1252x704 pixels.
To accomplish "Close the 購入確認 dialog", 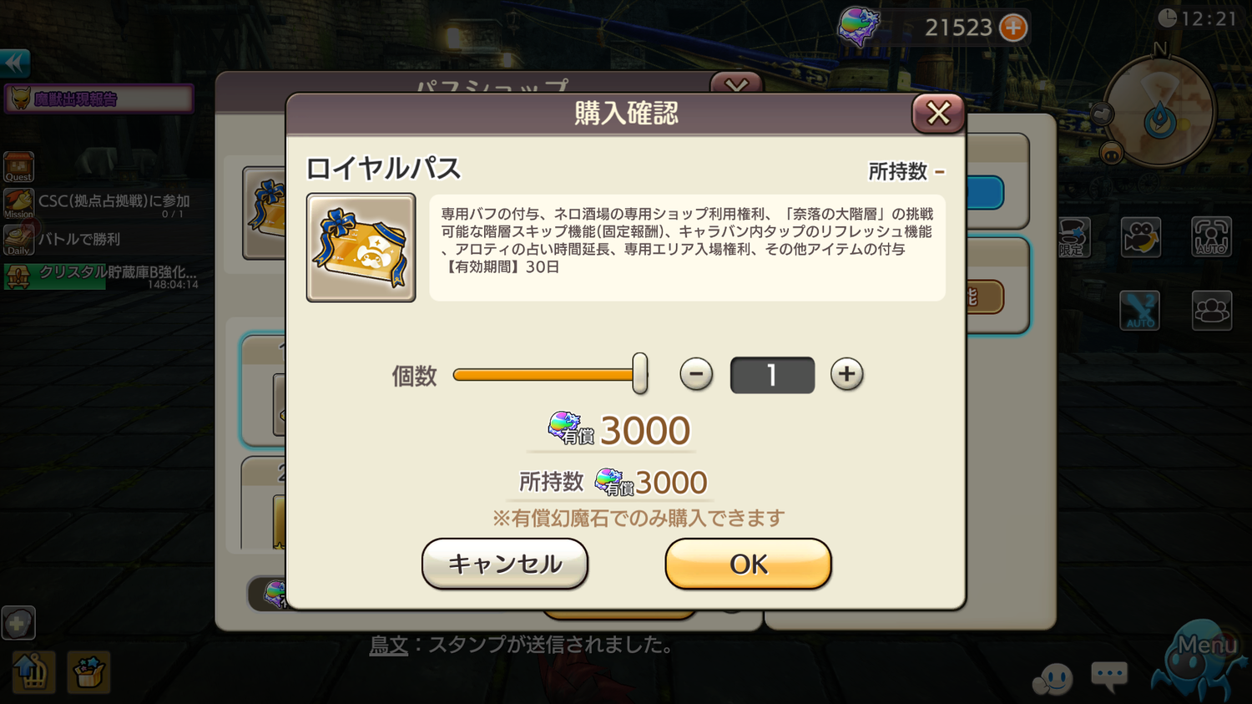I will pos(938,114).
